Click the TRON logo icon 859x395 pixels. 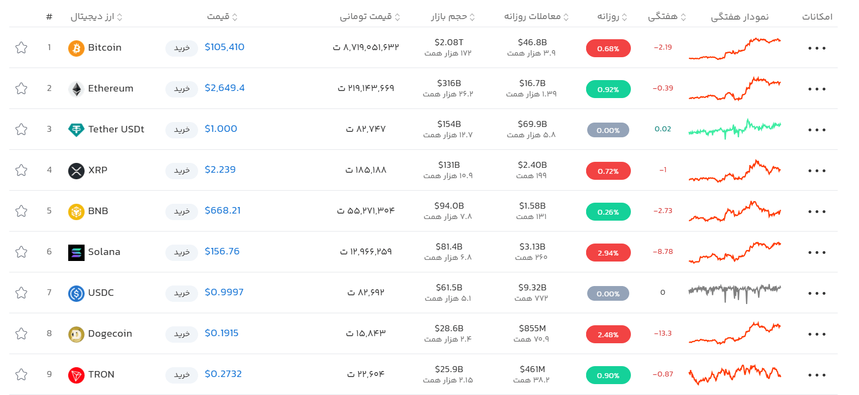coord(76,375)
